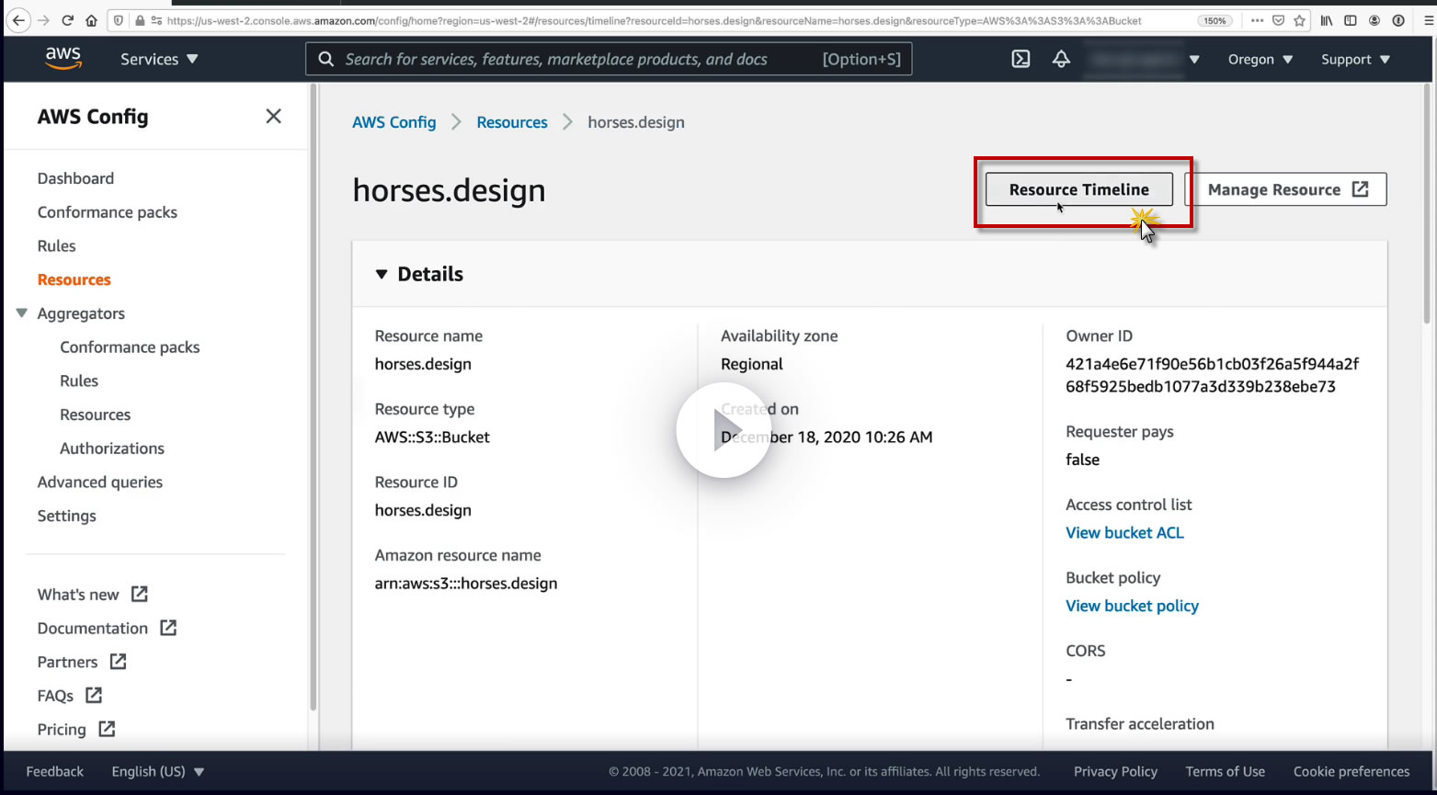This screenshot has width=1437, height=795.
Task: Click the Resource Timeline button
Action: coord(1079,189)
